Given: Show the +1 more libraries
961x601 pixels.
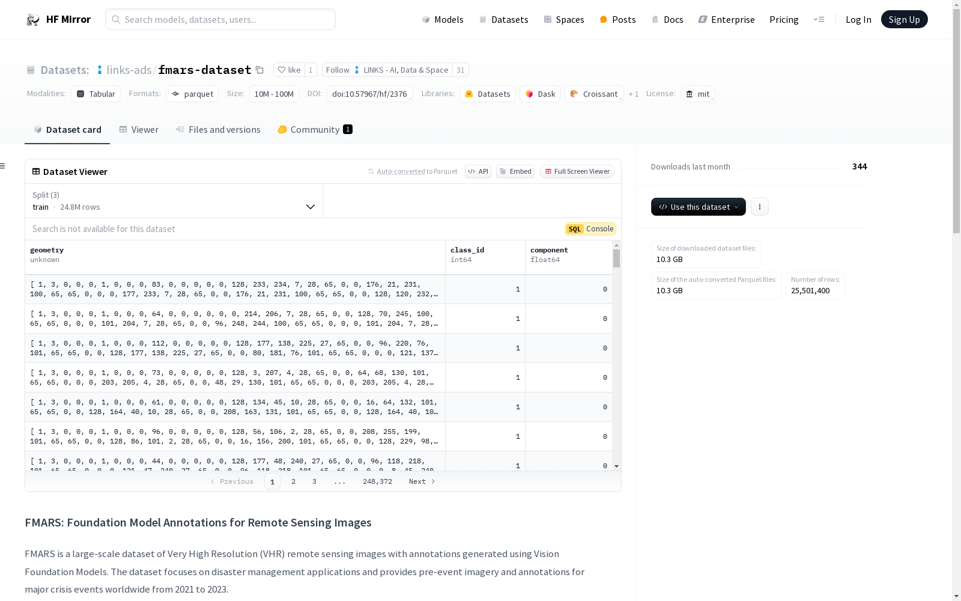Looking at the screenshot, I should [634, 94].
